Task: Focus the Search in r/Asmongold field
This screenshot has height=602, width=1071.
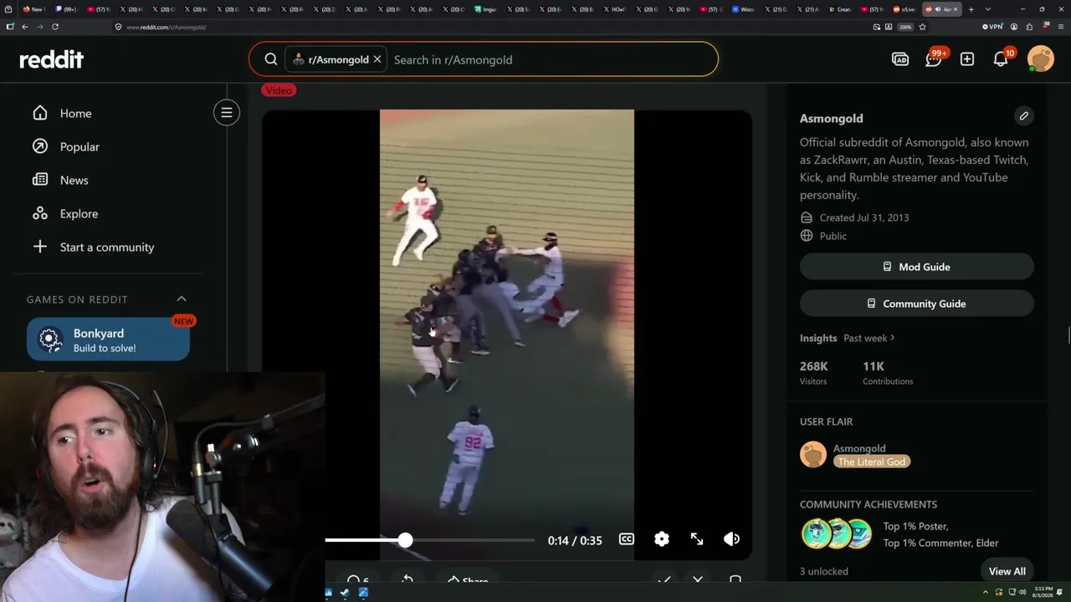Action: (552, 59)
